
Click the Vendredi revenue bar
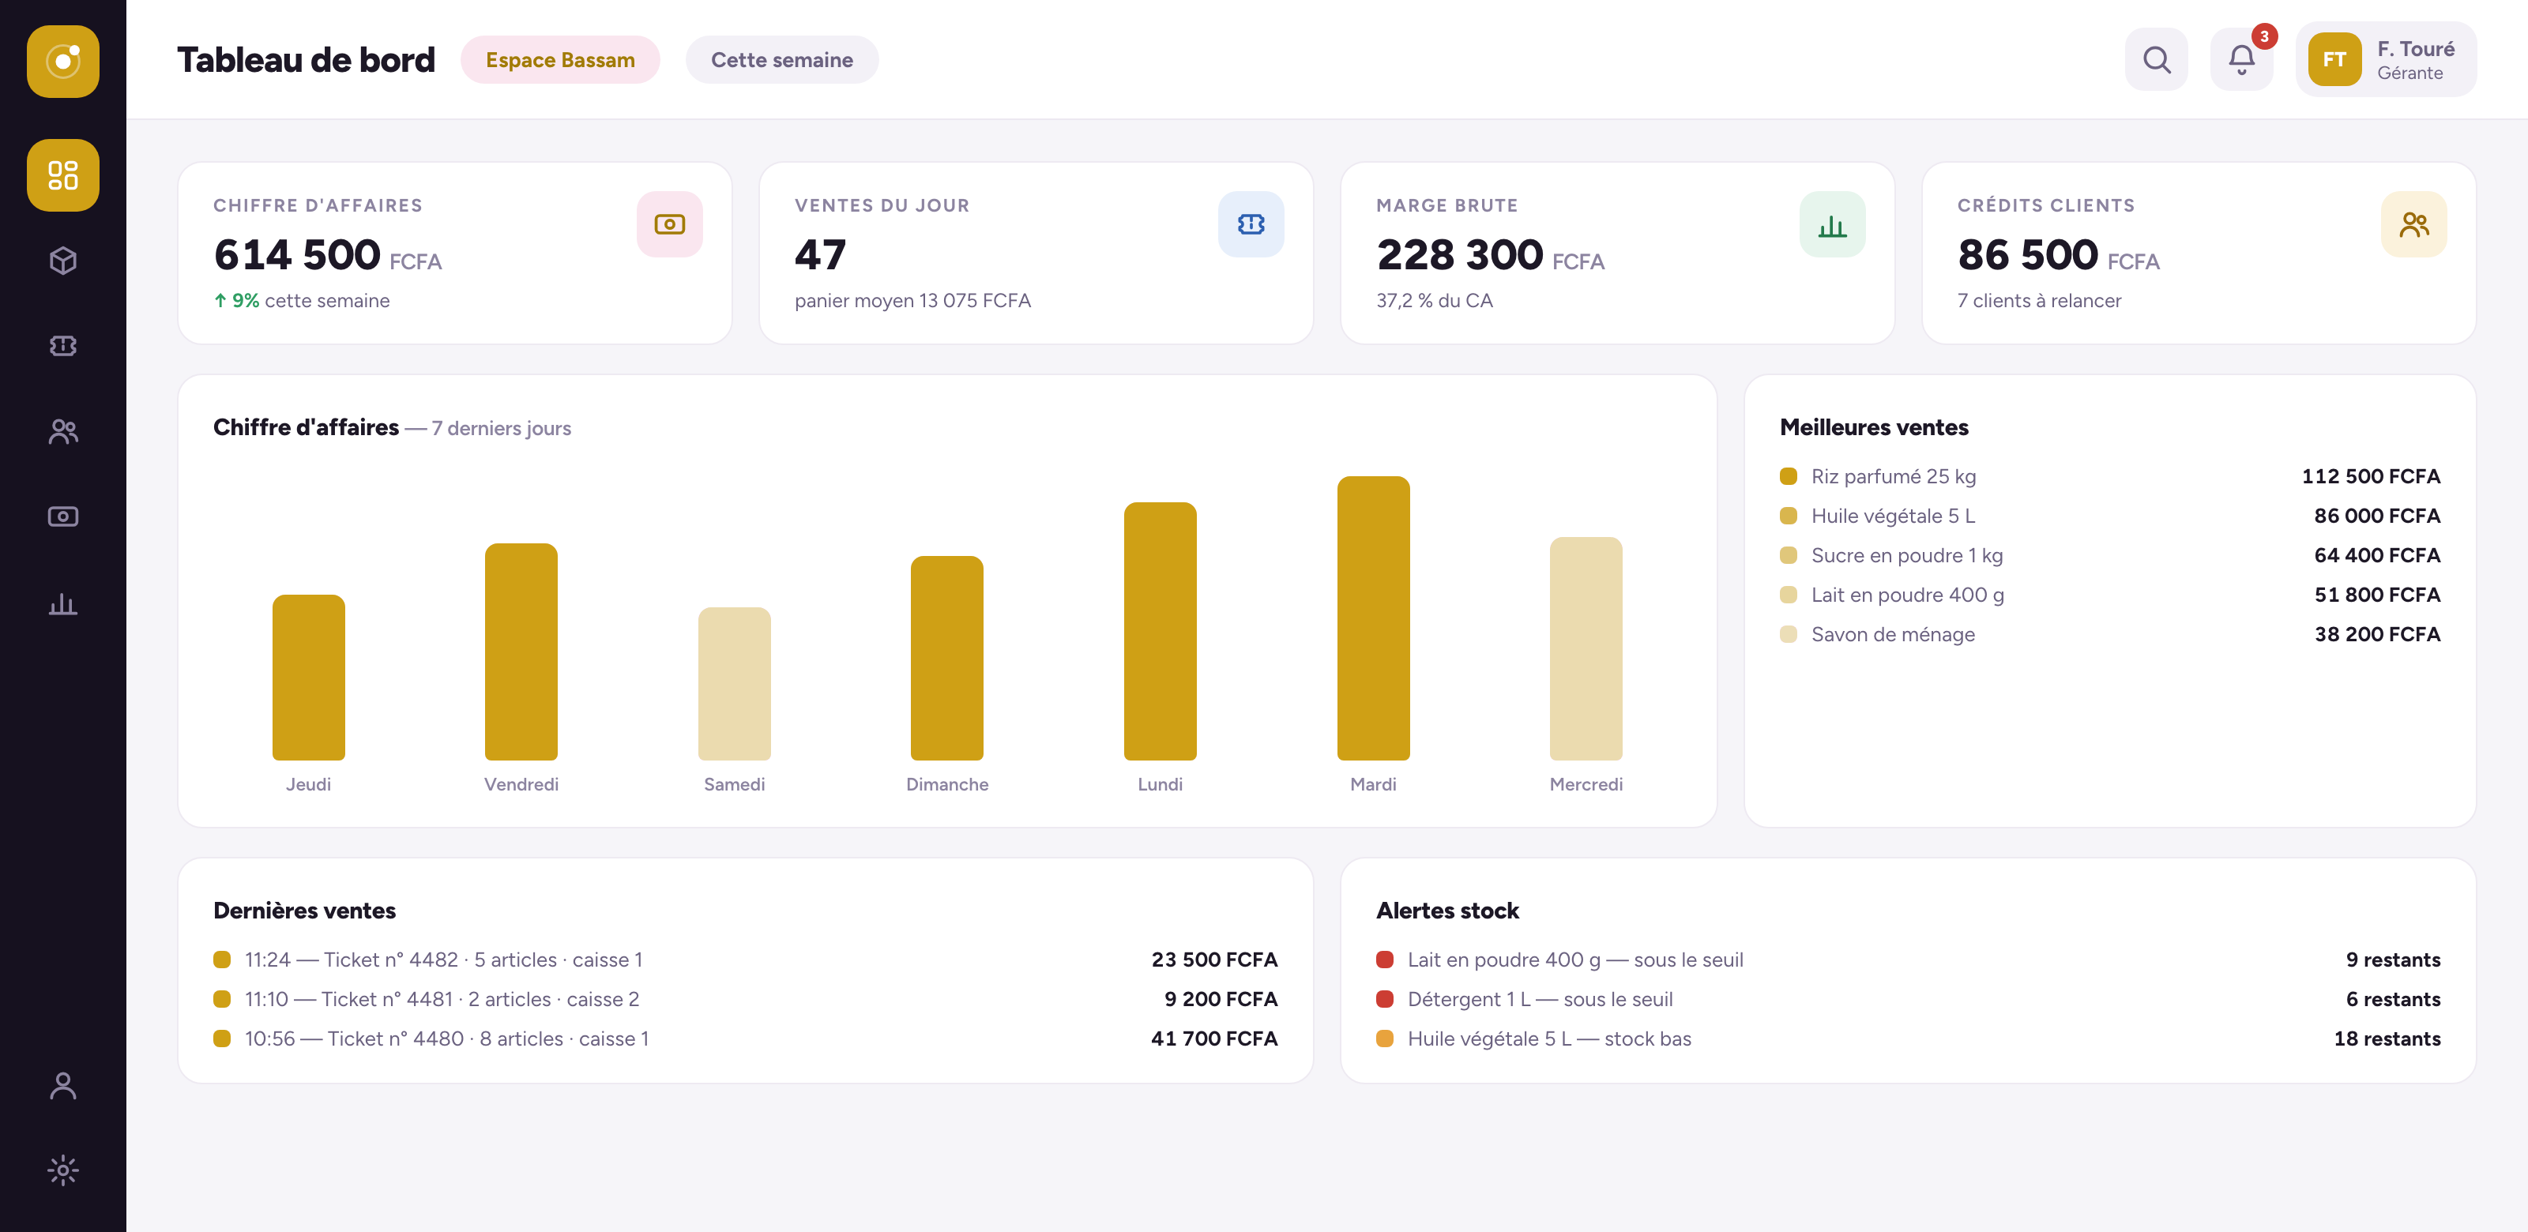click(521, 652)
